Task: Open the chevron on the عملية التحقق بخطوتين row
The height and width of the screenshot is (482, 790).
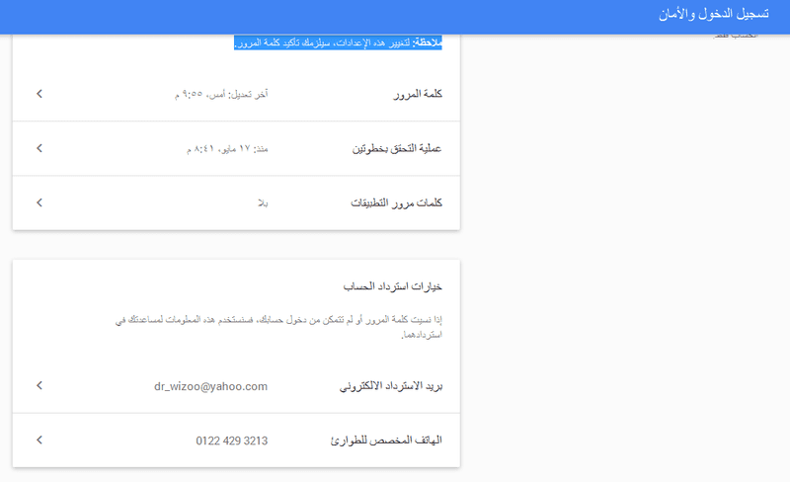Action: 39,148
